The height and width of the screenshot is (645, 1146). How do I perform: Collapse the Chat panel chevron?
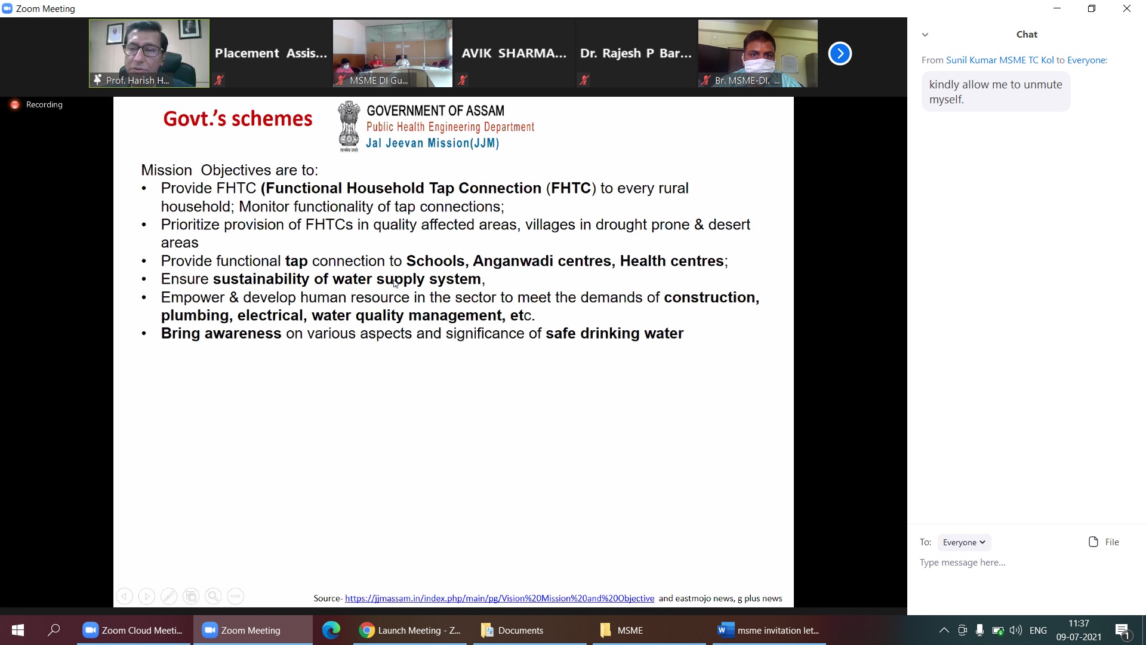pyautogui.click(x=925, y=35)
